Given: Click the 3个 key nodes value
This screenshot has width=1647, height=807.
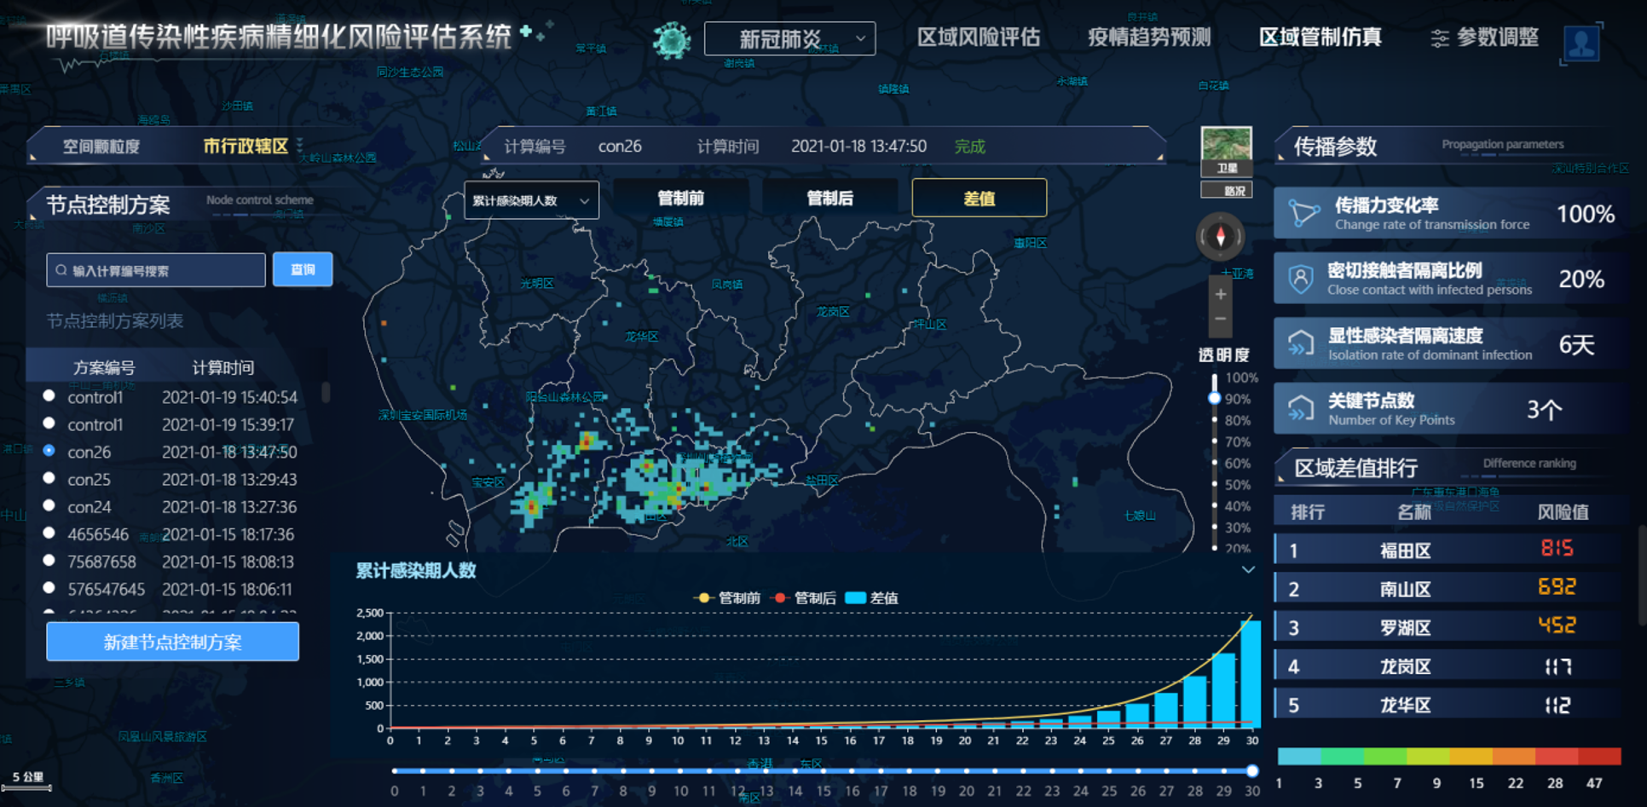Looking at the screenshot, I should [1544, 409].
